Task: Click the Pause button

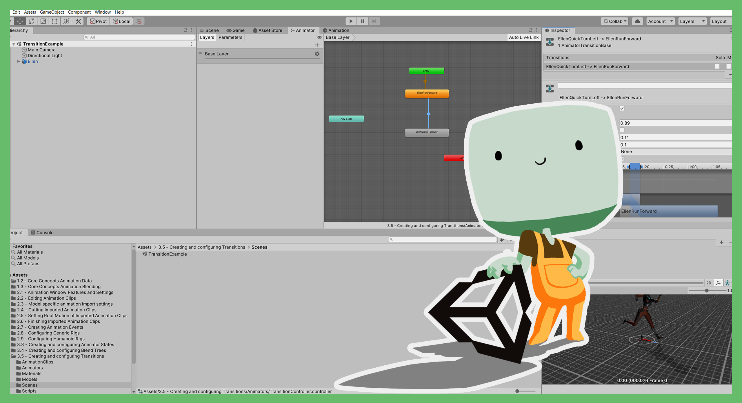Action: (x=363, y=21)
